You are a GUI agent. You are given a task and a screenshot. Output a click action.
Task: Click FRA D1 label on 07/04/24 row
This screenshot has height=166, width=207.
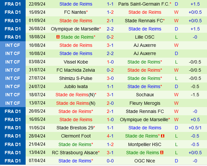click(13, 161)
